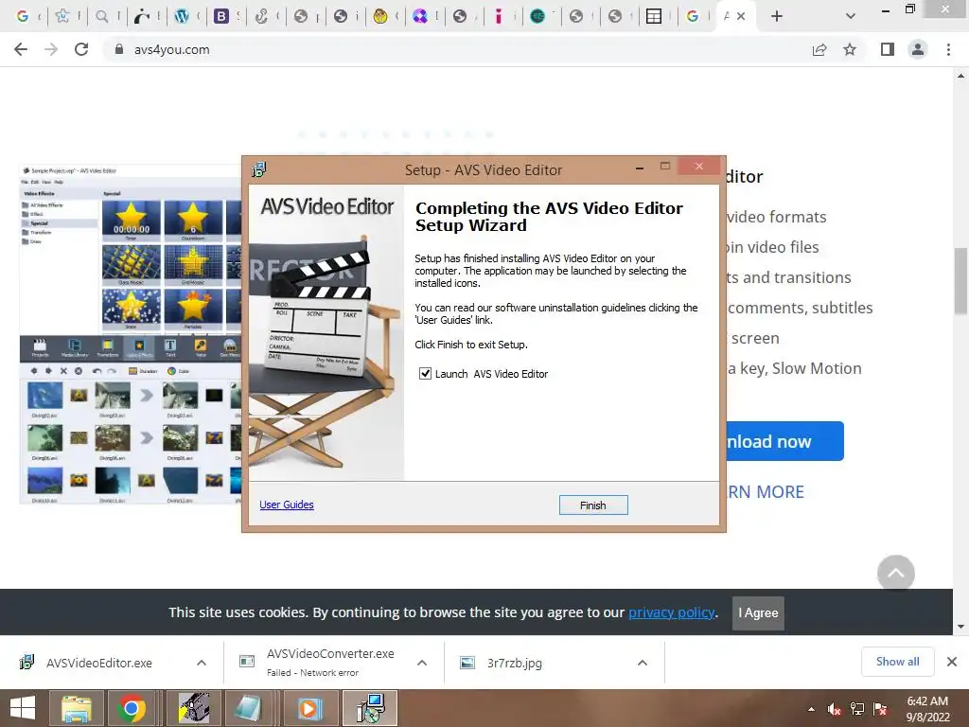Open the orange media player taskbar icon

(310, 708)
